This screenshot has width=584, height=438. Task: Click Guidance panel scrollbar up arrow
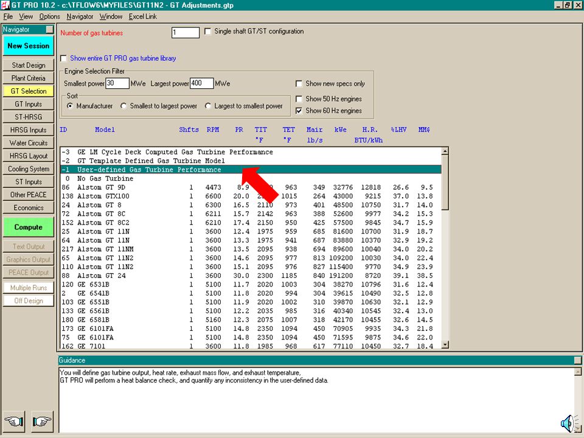coord(578,372)
